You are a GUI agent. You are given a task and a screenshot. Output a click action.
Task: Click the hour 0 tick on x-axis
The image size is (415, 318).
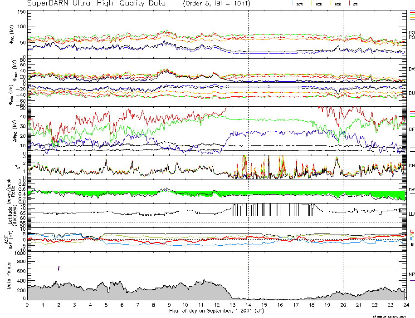coord(28,305)
